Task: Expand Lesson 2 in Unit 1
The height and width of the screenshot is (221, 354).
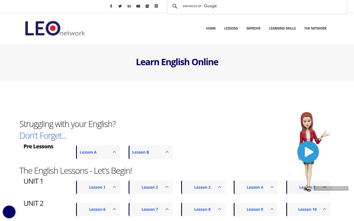Action: pos(151,187)
